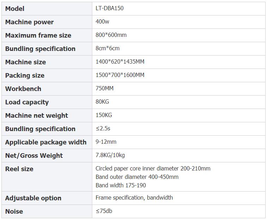Select the Applicable package width label

[46, 142]
